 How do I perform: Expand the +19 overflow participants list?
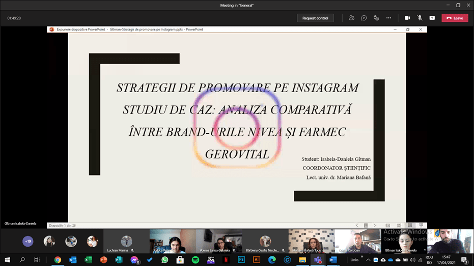coord(28,241)
